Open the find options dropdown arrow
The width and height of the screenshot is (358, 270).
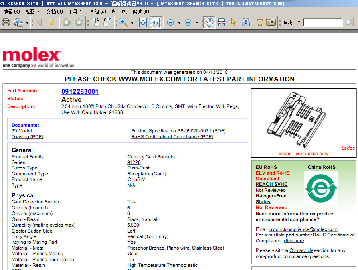[x=299, y=22]
